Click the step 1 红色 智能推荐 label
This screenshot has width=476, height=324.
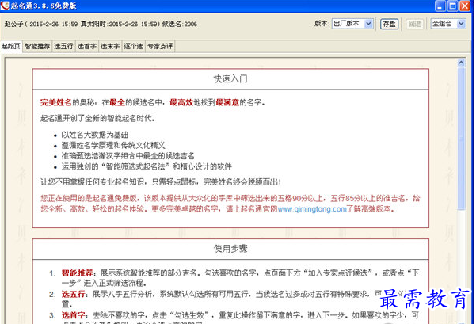tap(77, 273)
